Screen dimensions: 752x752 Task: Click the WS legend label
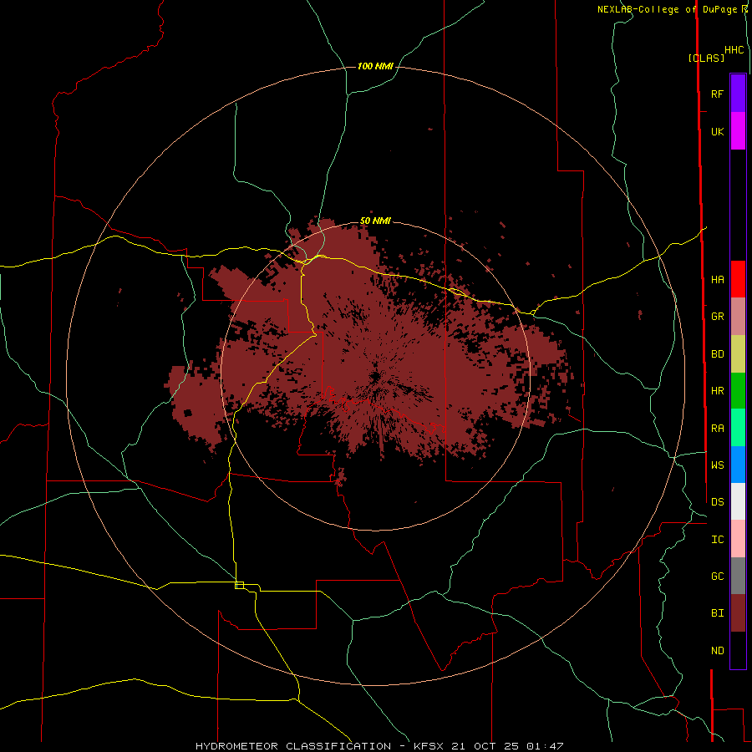pyautogui.click(x=717, y=465)
